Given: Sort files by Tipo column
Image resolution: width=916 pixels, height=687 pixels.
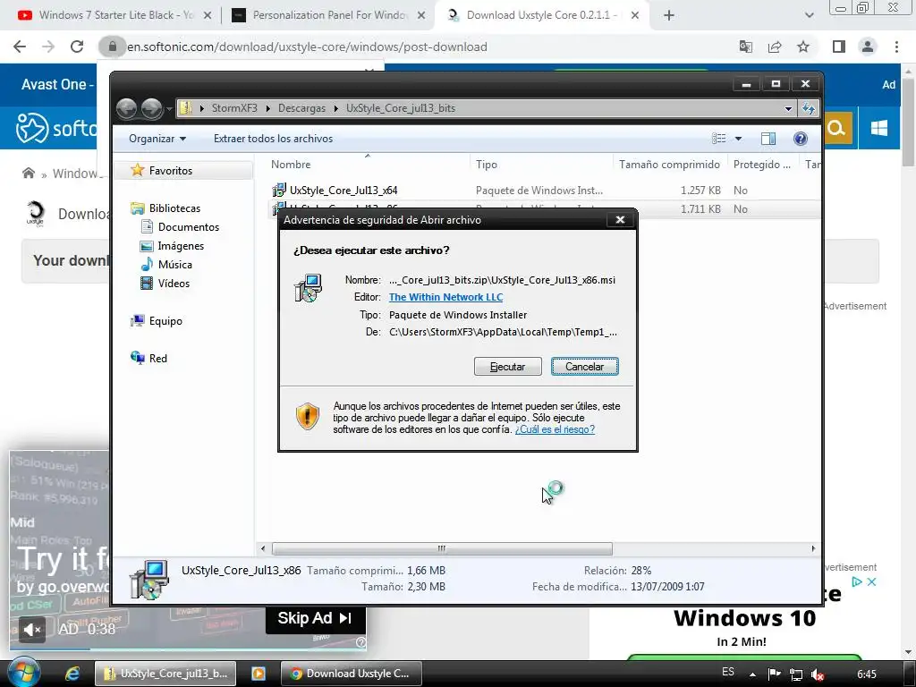Looking at the screenshot, I should (541, 165).
